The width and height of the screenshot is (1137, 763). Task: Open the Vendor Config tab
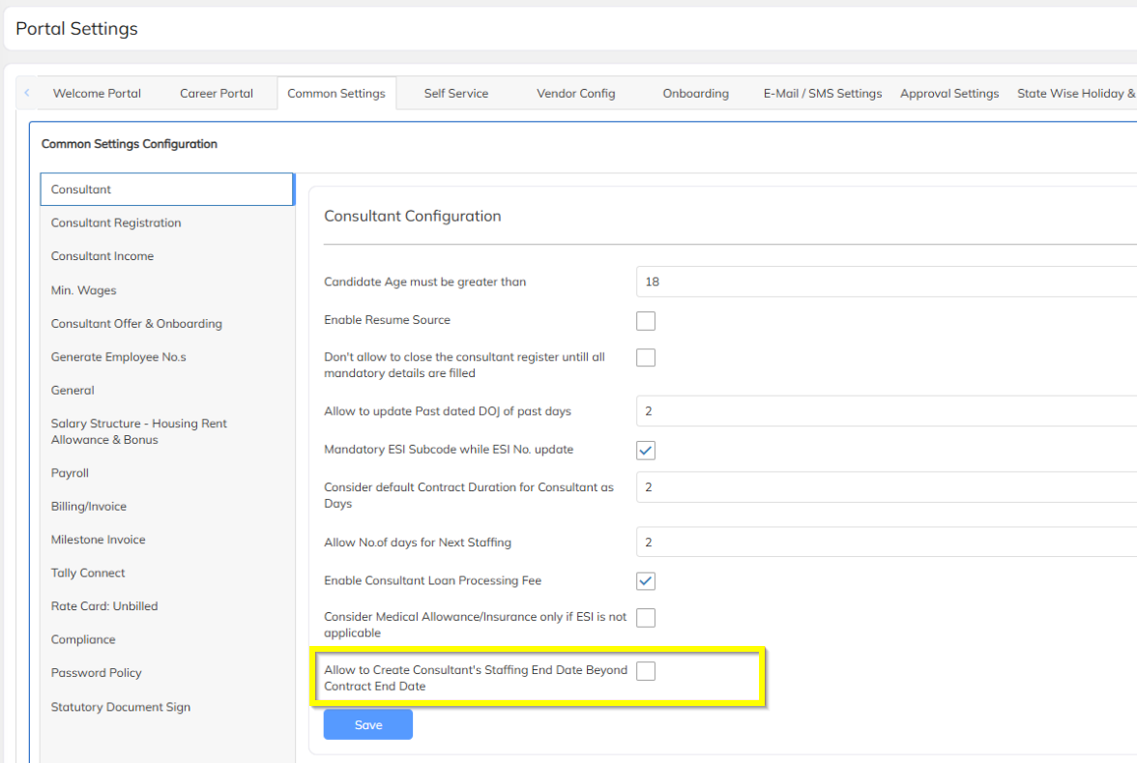click(x=575, y=94)
